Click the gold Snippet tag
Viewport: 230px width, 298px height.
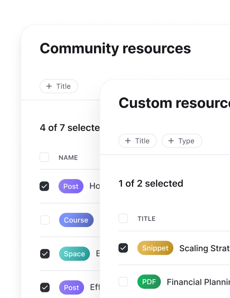(x=155, y=248)
